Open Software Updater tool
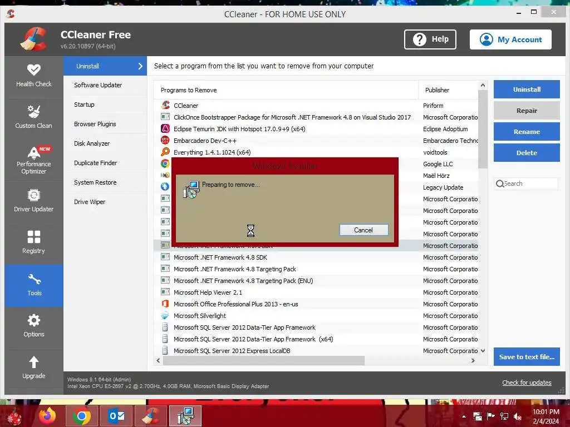The height and width of the screenshot is (427, 570). click(x=105, y=85)
